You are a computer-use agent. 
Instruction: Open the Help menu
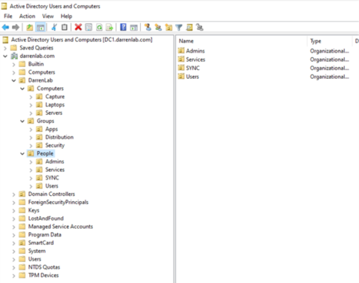(66, 16)
